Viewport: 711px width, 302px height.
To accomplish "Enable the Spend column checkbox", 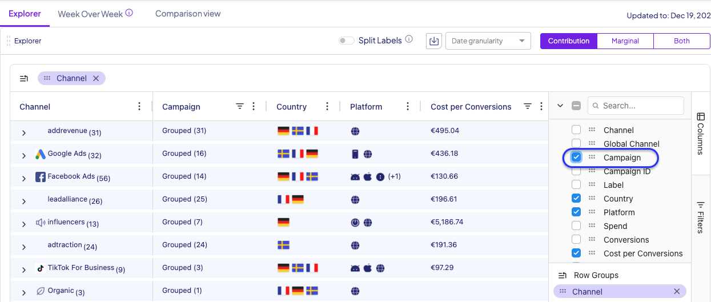I will pos(576,226).
